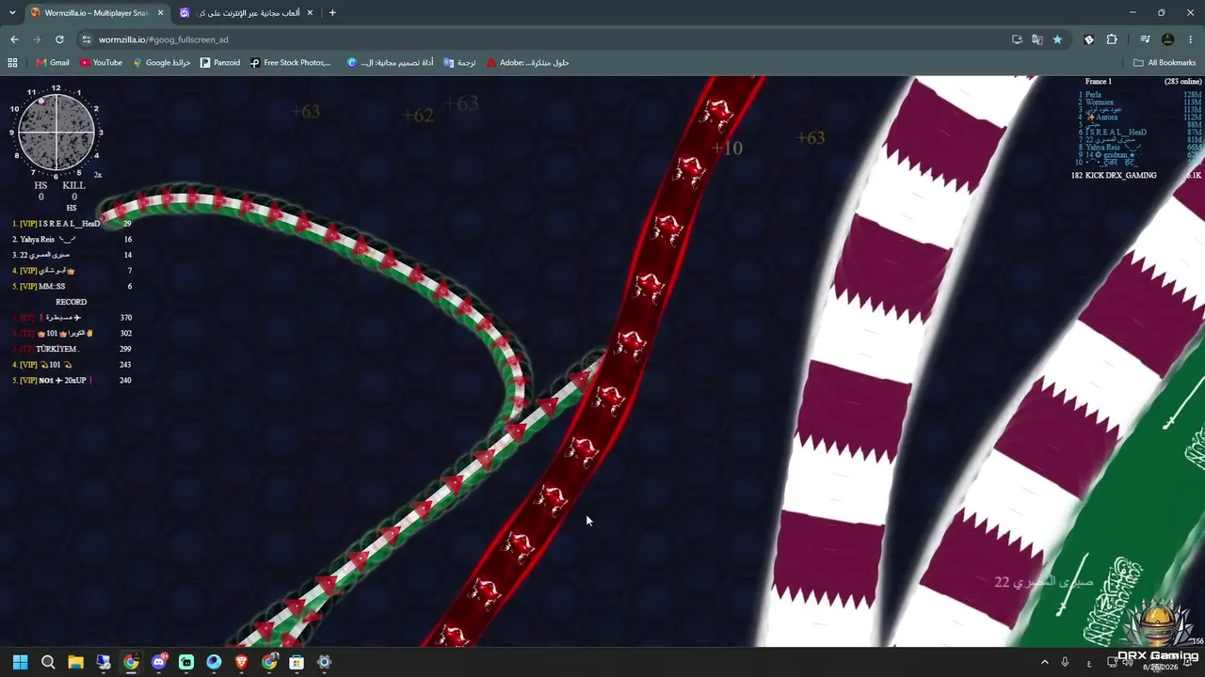Open the media controls icon

(x=1145, y=39)
